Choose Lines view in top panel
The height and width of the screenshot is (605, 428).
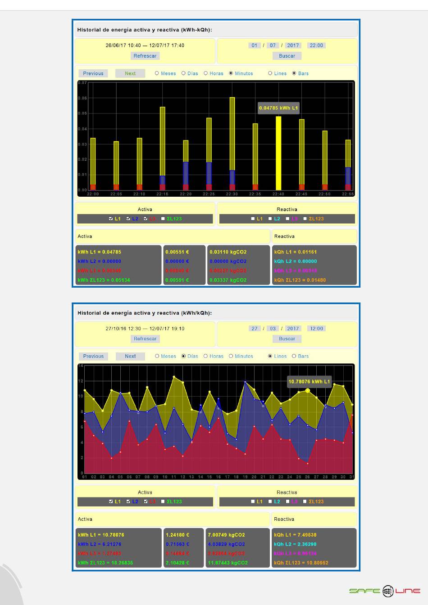(270, 73)
